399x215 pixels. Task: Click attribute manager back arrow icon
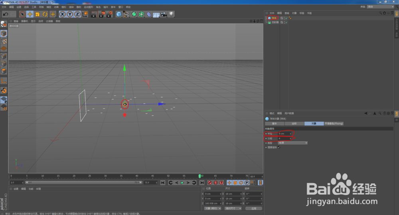(x=365, y=113)
